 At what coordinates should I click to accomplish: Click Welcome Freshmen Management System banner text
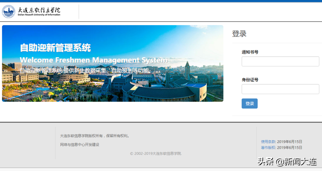(93, 60)
